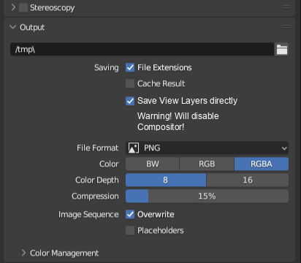Open the File Format PNG dropdown
The width and height of the screenshot is (301, 263).
(207, 148)
